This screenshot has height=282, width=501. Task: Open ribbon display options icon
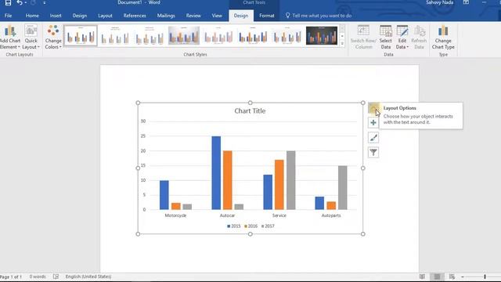coord(467,2)
